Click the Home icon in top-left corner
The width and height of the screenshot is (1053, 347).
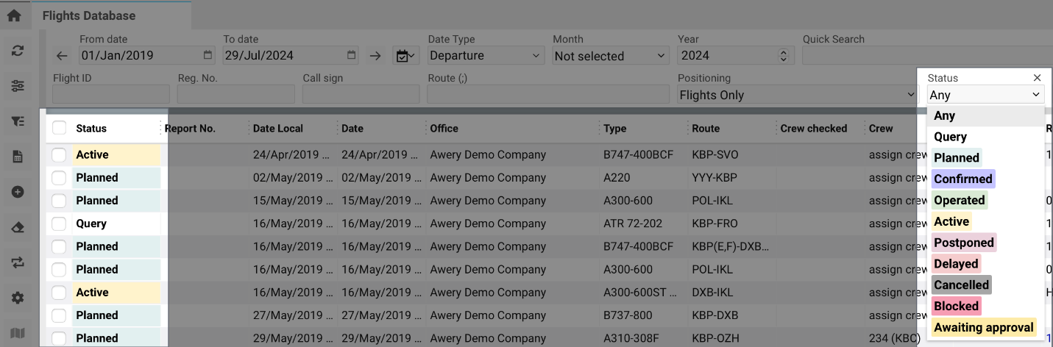coord(14,15)
